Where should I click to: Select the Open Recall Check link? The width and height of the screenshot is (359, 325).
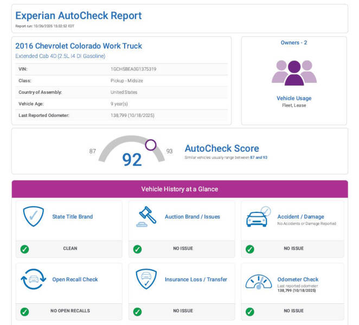pyautogui.click(x=75, y=279)
